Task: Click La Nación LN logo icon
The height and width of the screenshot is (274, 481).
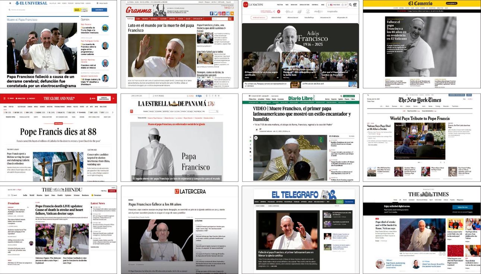Action: [x=246, y=4]
